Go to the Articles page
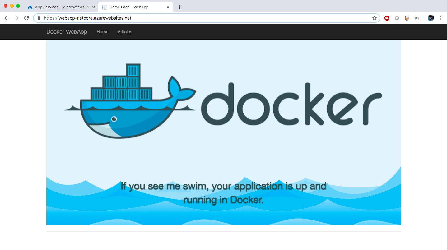 pos(125,32)
